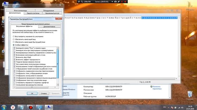Click the shield icon next to Изменить параметры
Screen dimensions: 197x110
[151, 86]
